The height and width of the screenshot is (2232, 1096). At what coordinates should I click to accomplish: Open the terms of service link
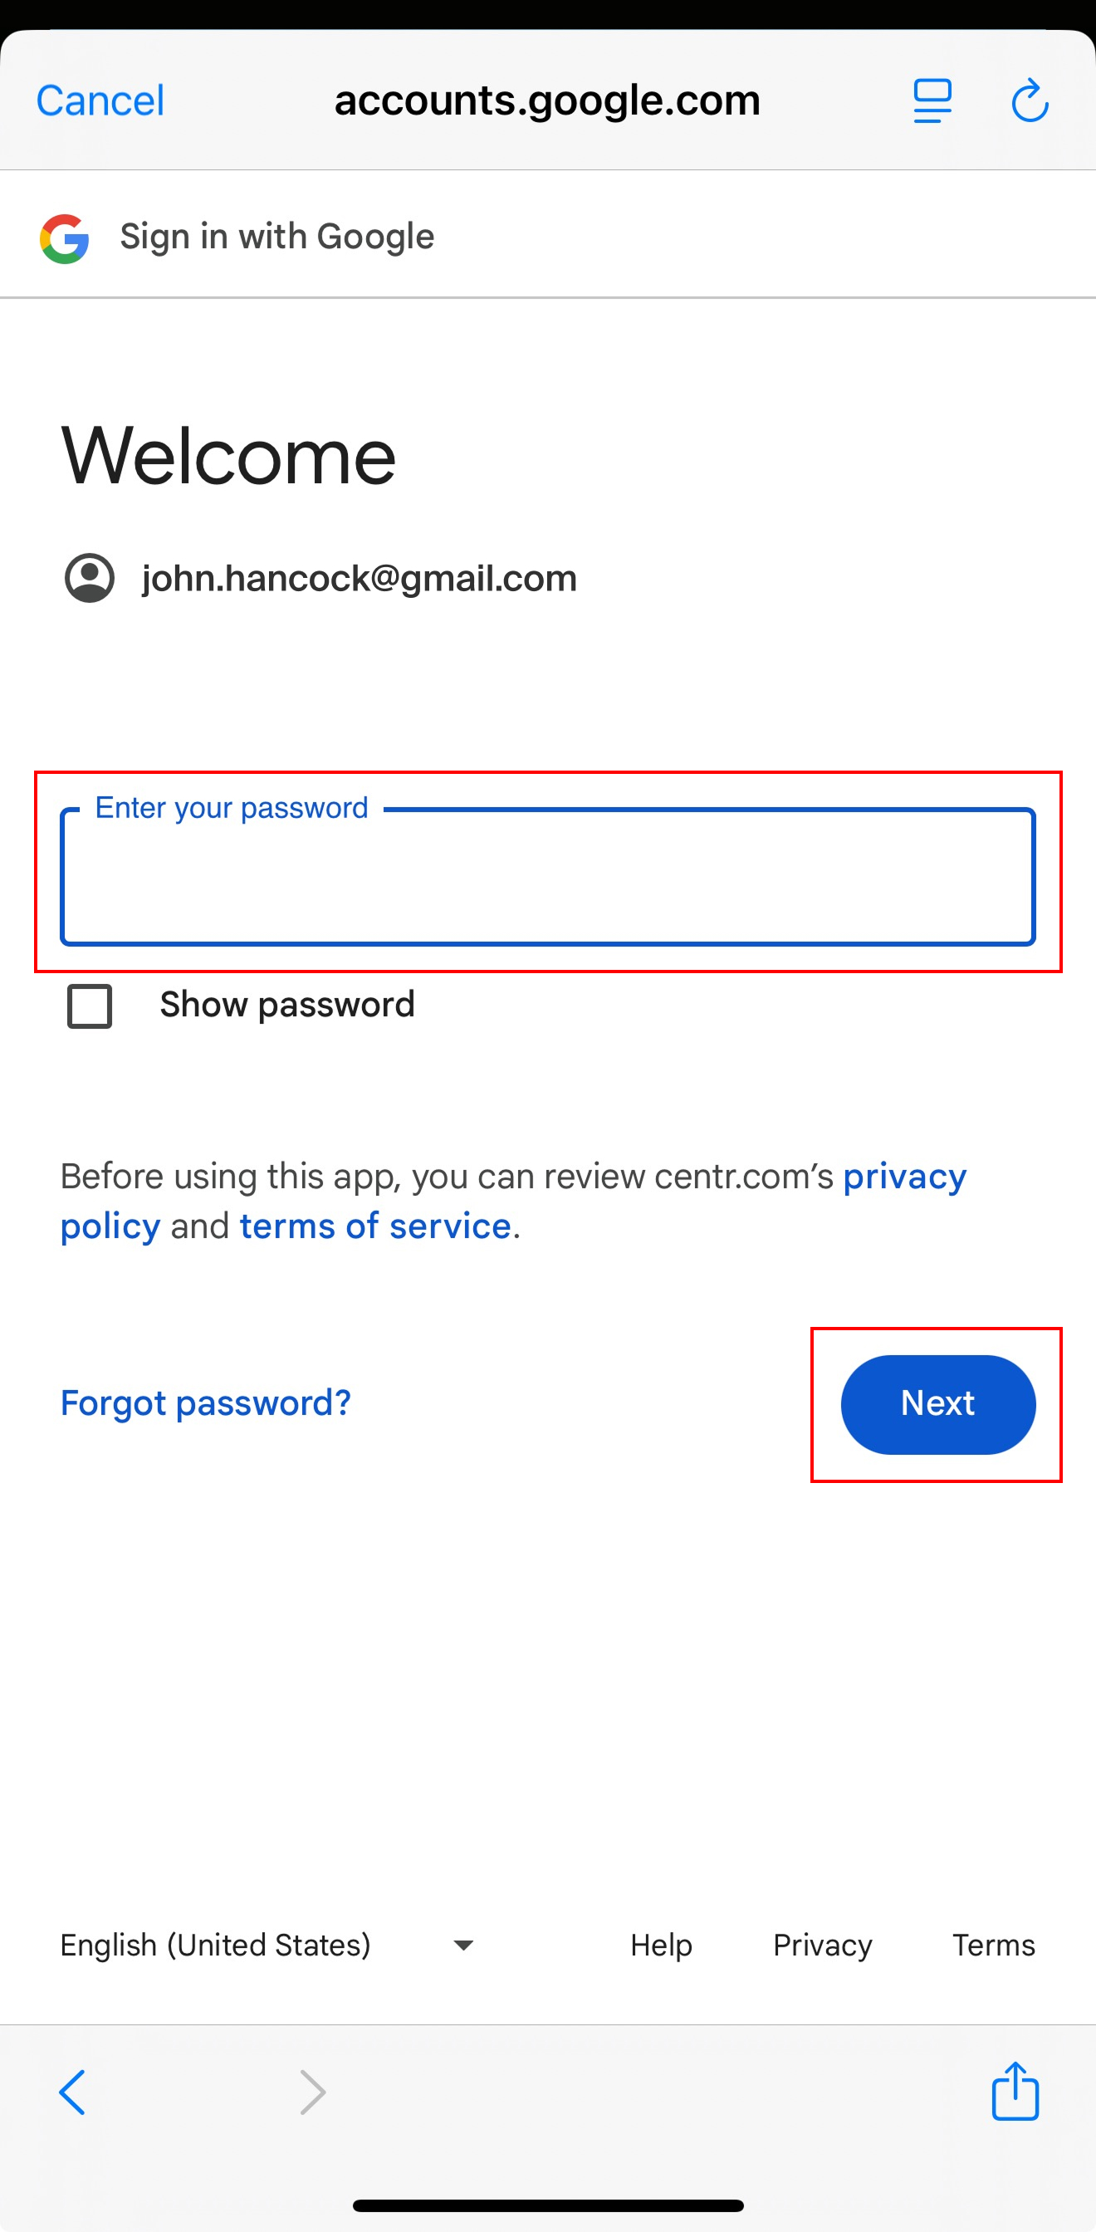[374, 1226]
